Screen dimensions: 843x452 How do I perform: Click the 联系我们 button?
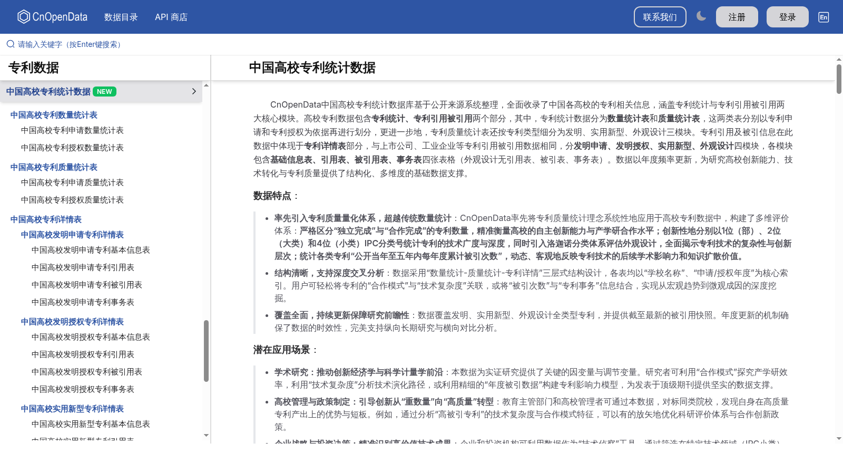coord(660,17)
